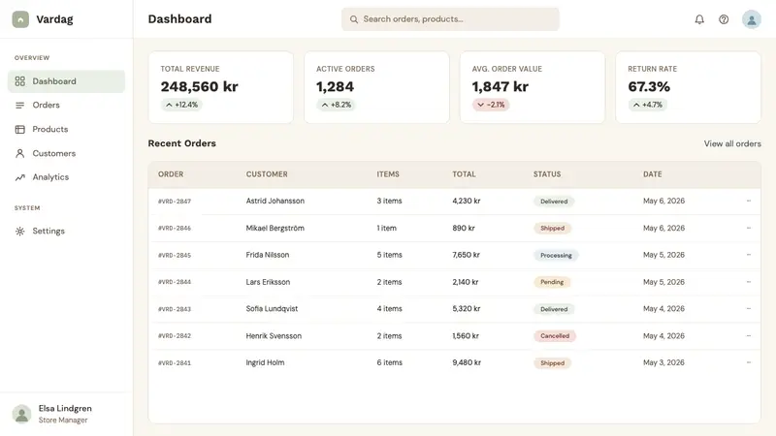Focus the Search orders, products field
Image resolution: width=776 pixels, height=436 pixels.
click(x=450, y=19)
